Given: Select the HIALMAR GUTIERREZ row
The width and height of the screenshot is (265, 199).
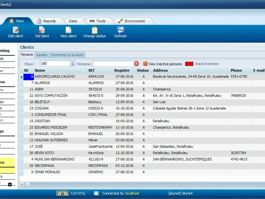Looking at the screenshot, I should (x=142, y=140).
